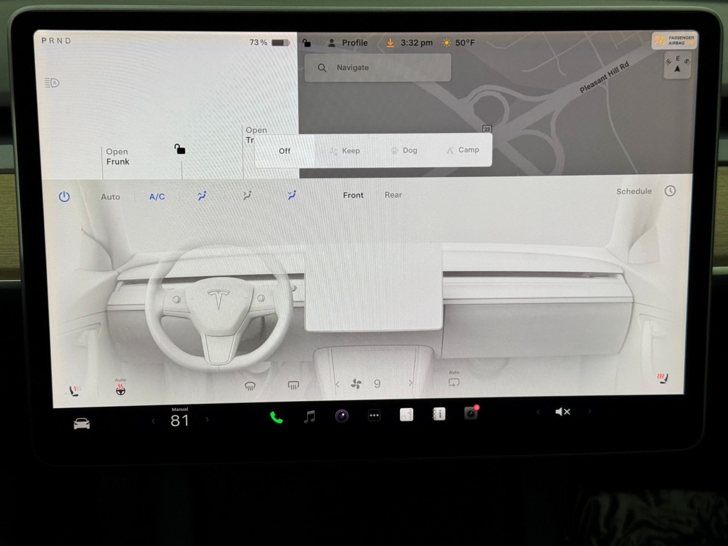Turn on front windshield defrost

[x=250, y=386]
